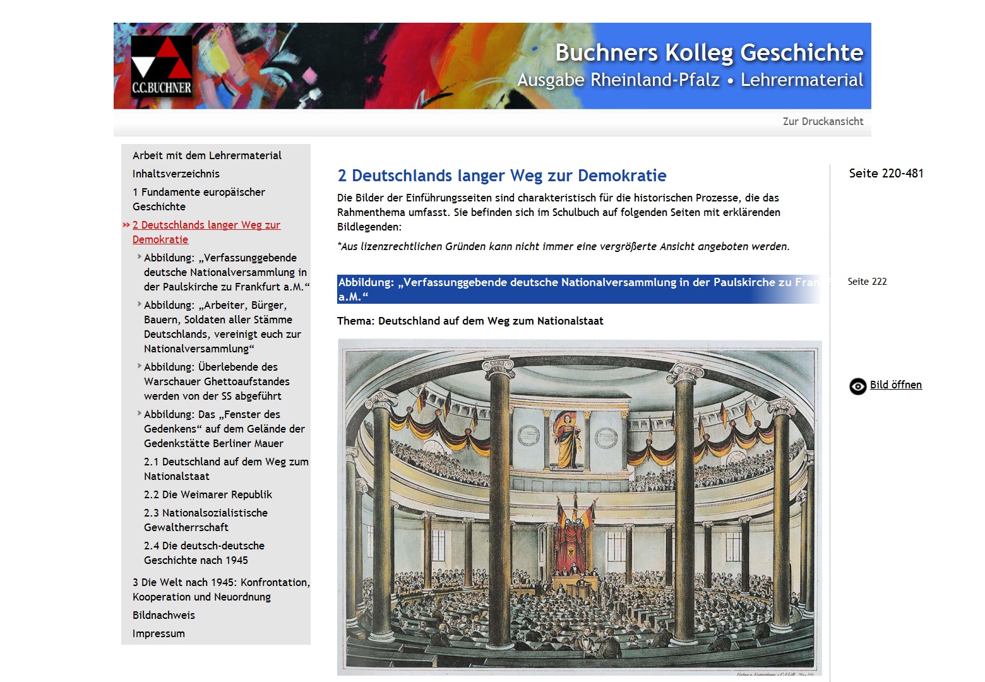Click 'Ausgabe Rheinland-Pfalz • Lehrermaterial' subtitle
Image resolution: width=985 pixels, height=682 pixels.
[x=690, y=80]
